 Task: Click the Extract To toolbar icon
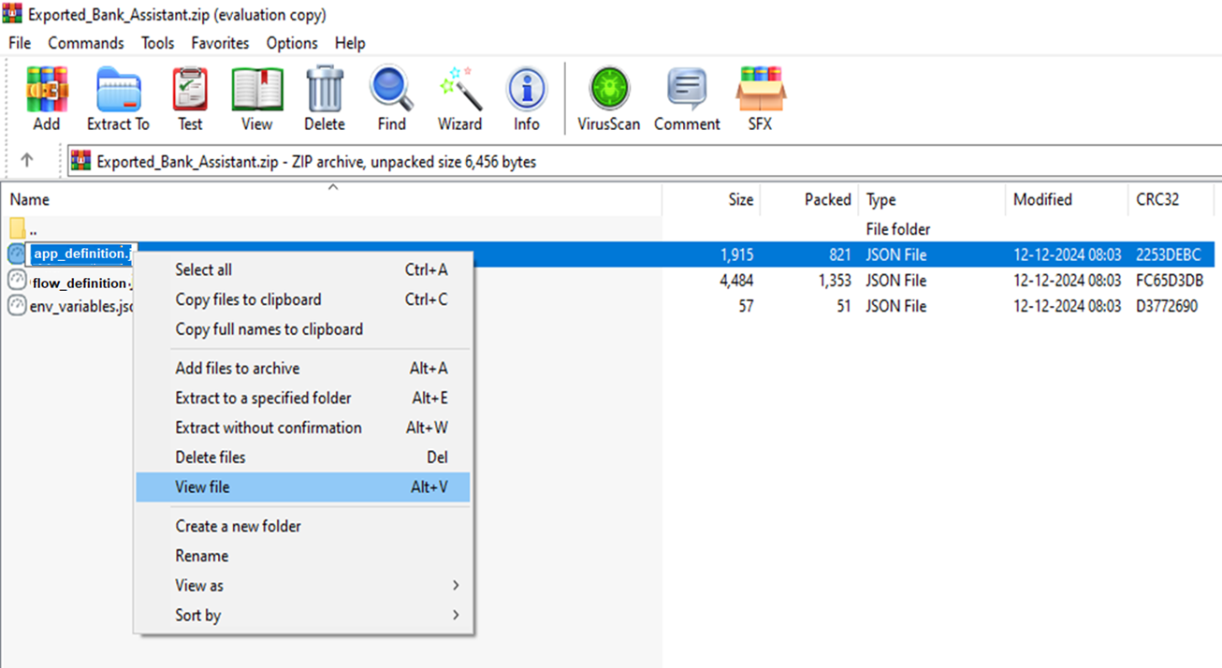[118, 99]
